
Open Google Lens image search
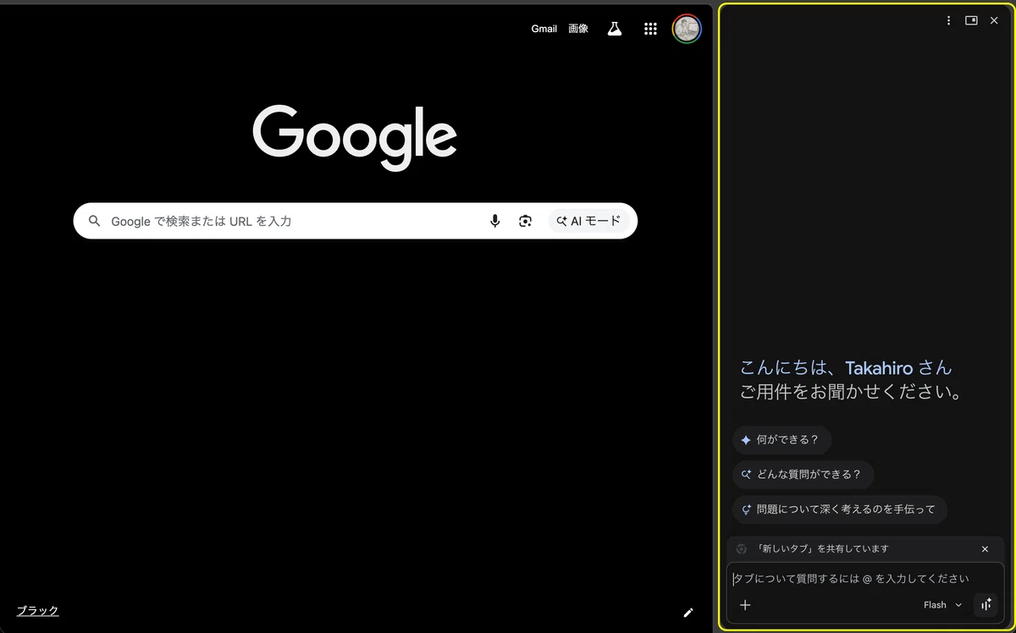coord(526,221)
